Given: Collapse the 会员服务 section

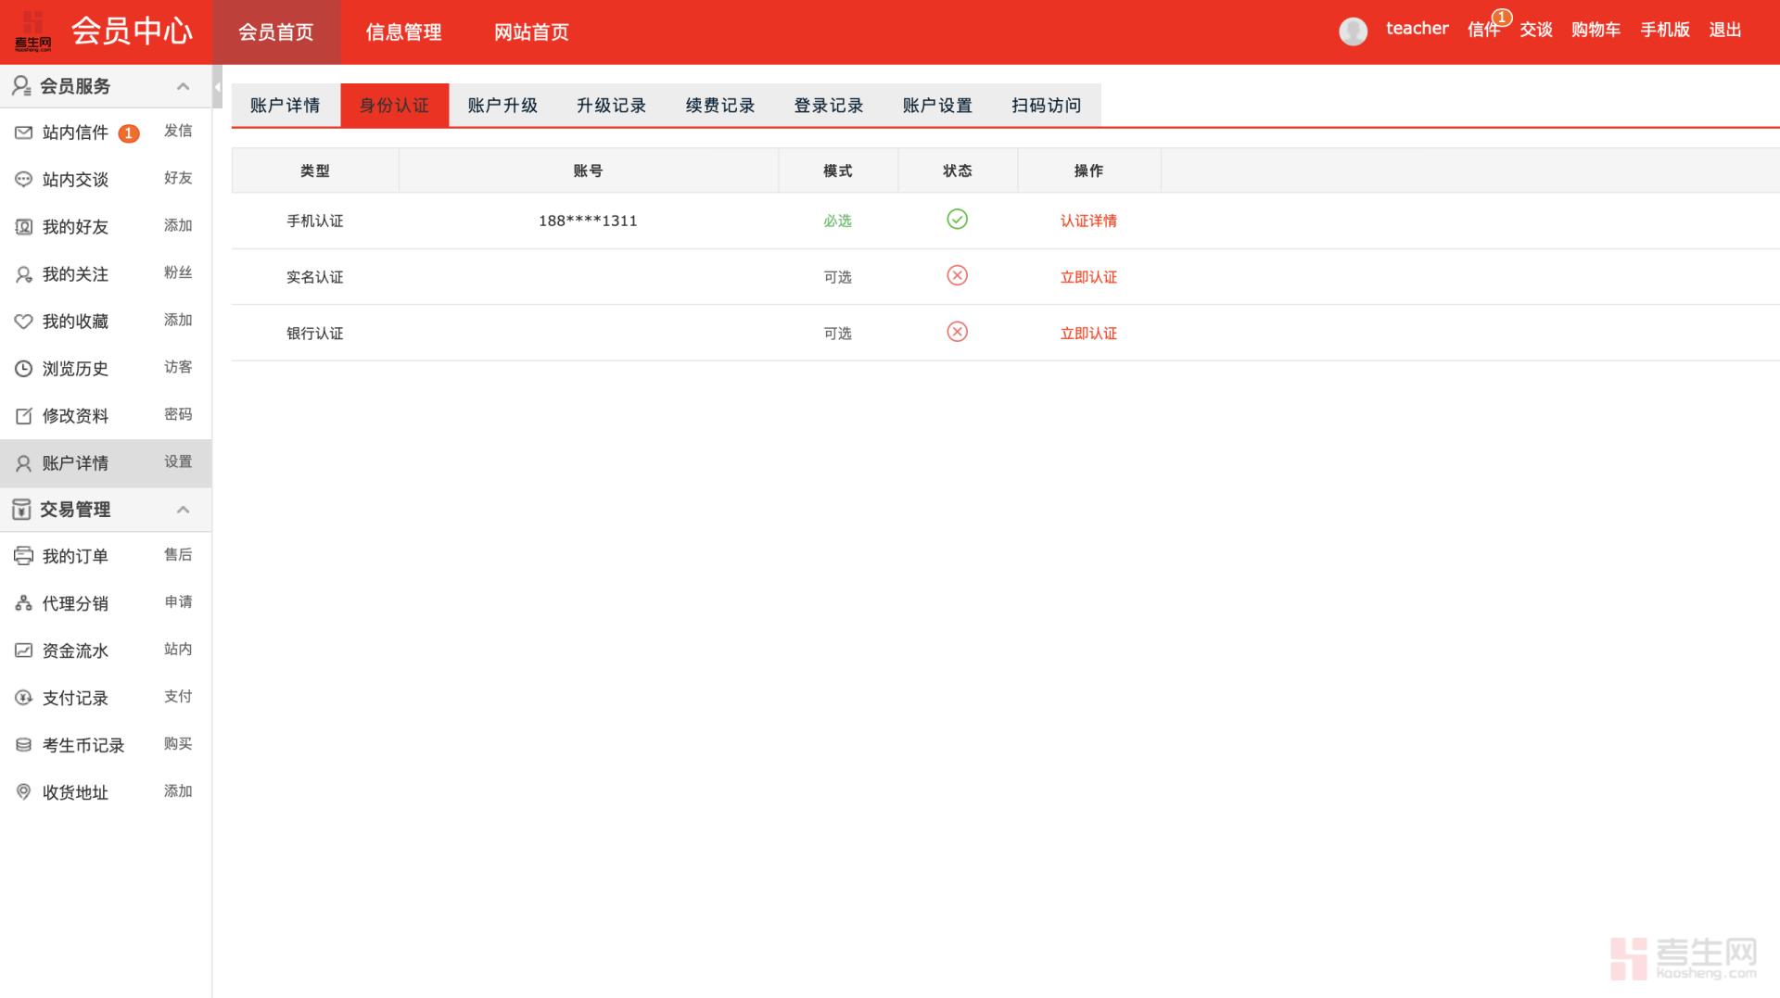Looking at the screenshot, I should (x=183, y=86).
